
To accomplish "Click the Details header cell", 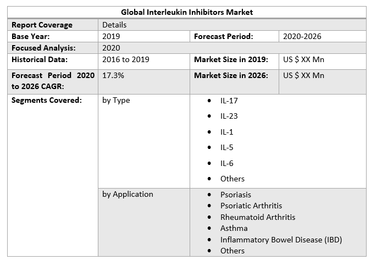I will (x=114, y=25).
